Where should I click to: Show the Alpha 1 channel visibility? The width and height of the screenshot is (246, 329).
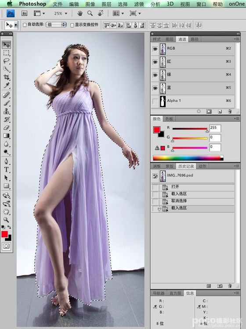click(x=155, y=101)
